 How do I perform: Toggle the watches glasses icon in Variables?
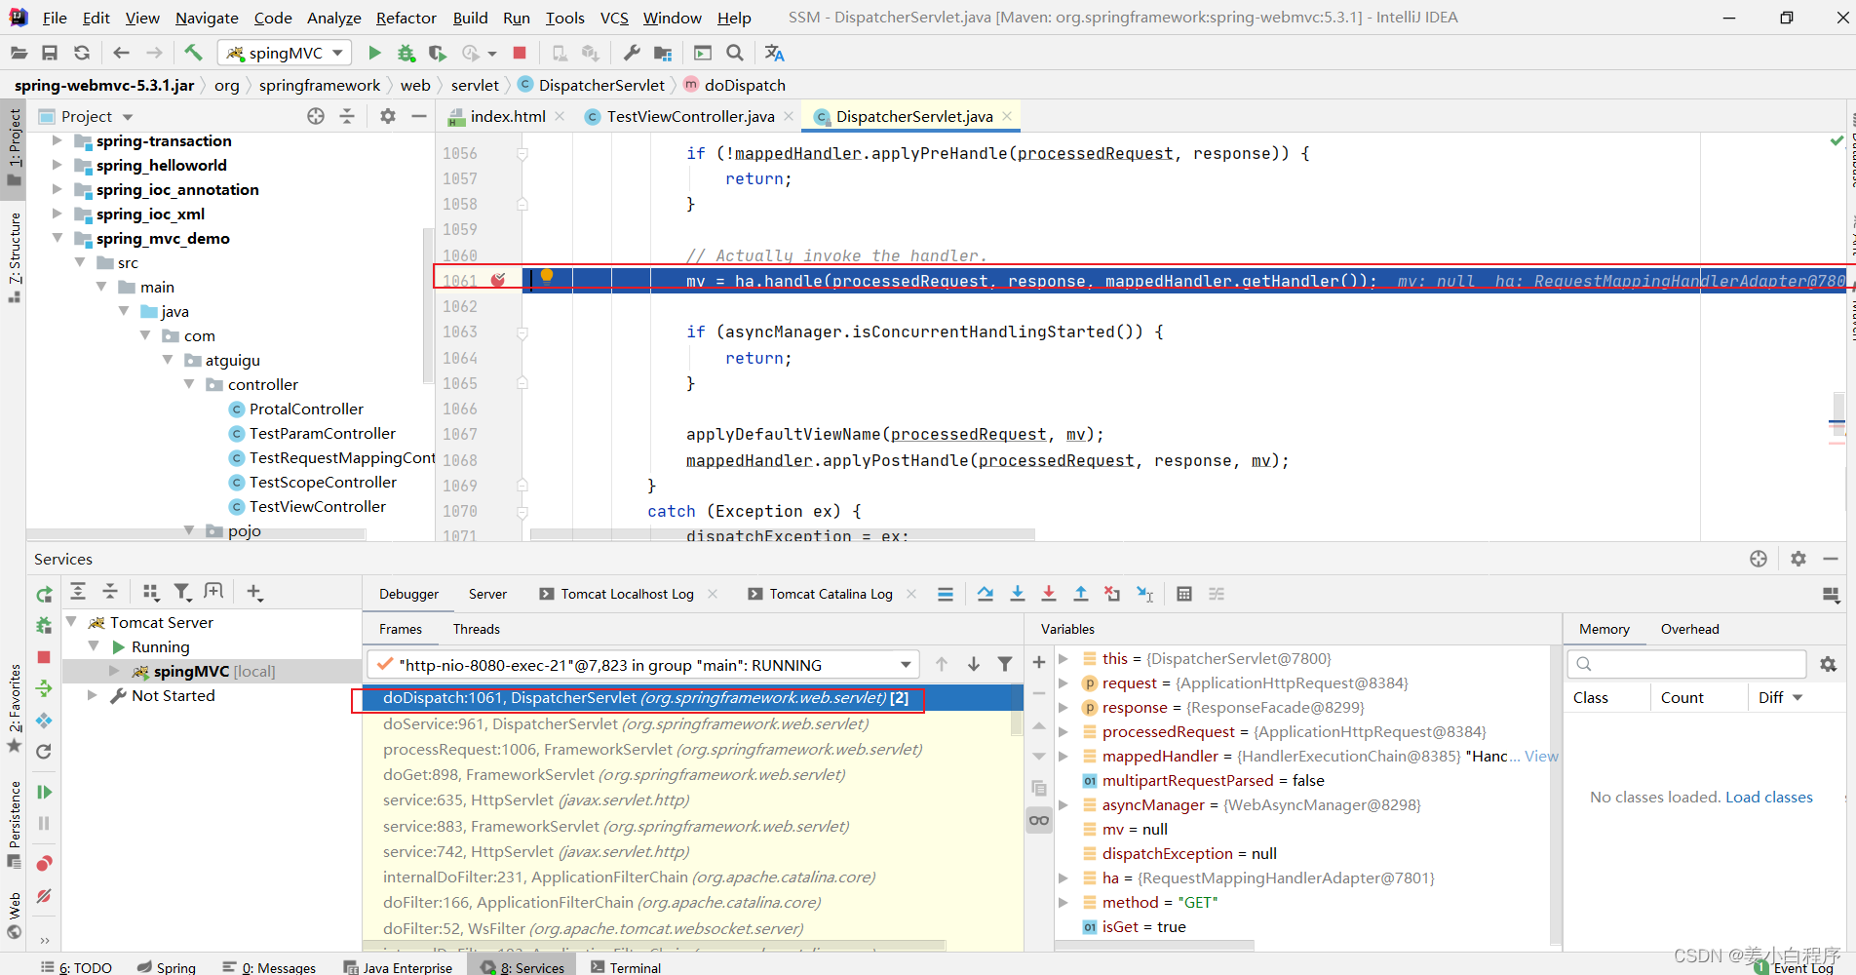[1039, 820]
